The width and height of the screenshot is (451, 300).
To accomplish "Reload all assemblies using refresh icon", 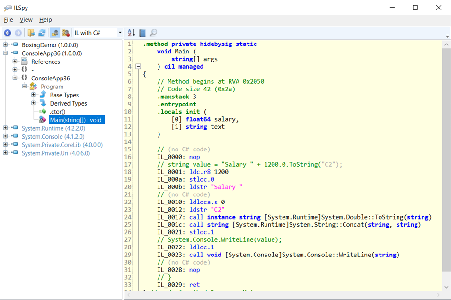I will pyautogui.click(x=42, y=33).
